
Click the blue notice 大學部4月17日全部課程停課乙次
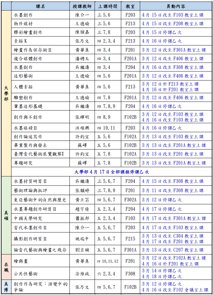pyautogui.click(x=113, y=172)
